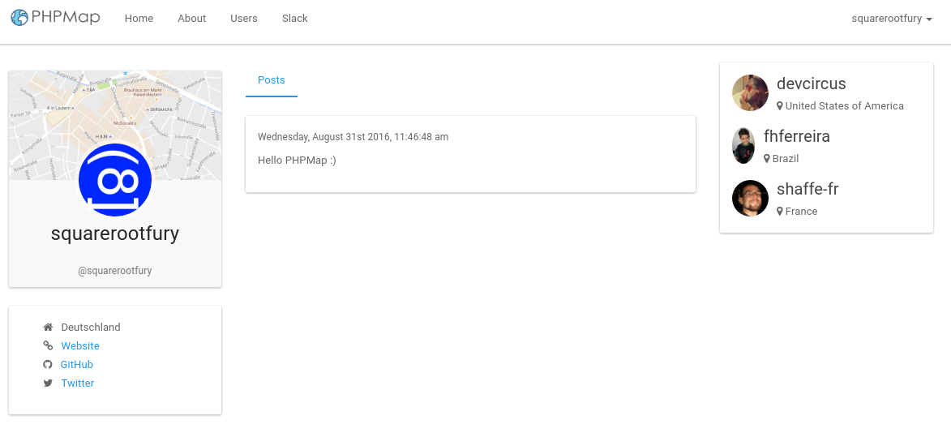Screen dimensions: 951x437
Task: Go to Home in the navbar
Action: point(139,19)
